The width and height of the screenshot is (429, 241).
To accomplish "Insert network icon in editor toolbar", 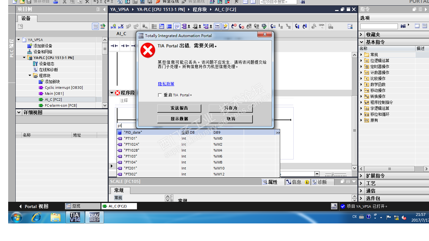I will click(113, 26).
